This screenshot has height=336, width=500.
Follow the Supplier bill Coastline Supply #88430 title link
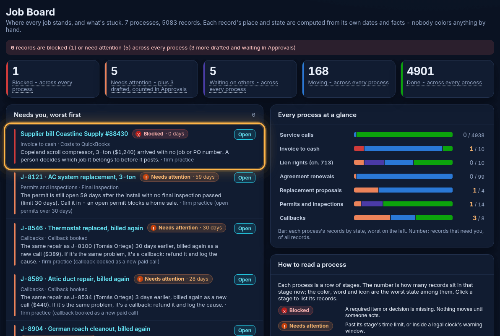coord(74,134)
